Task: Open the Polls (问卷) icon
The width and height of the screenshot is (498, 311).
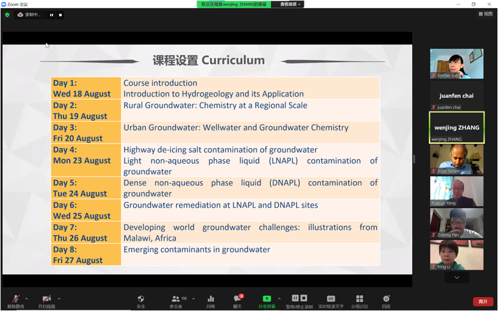Action: tap(210, 300)
